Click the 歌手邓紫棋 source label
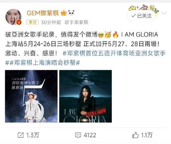Screen dimensions: 171x144 click(x=76, y=22)
